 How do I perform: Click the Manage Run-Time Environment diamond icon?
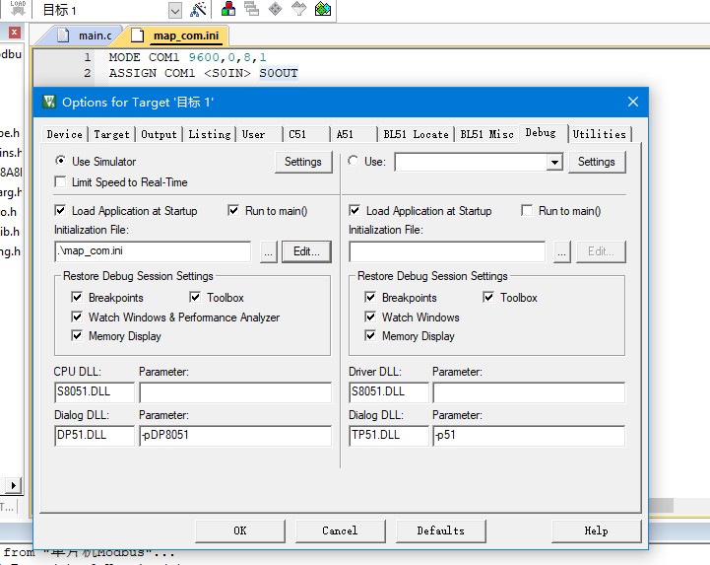pos(276,9)
